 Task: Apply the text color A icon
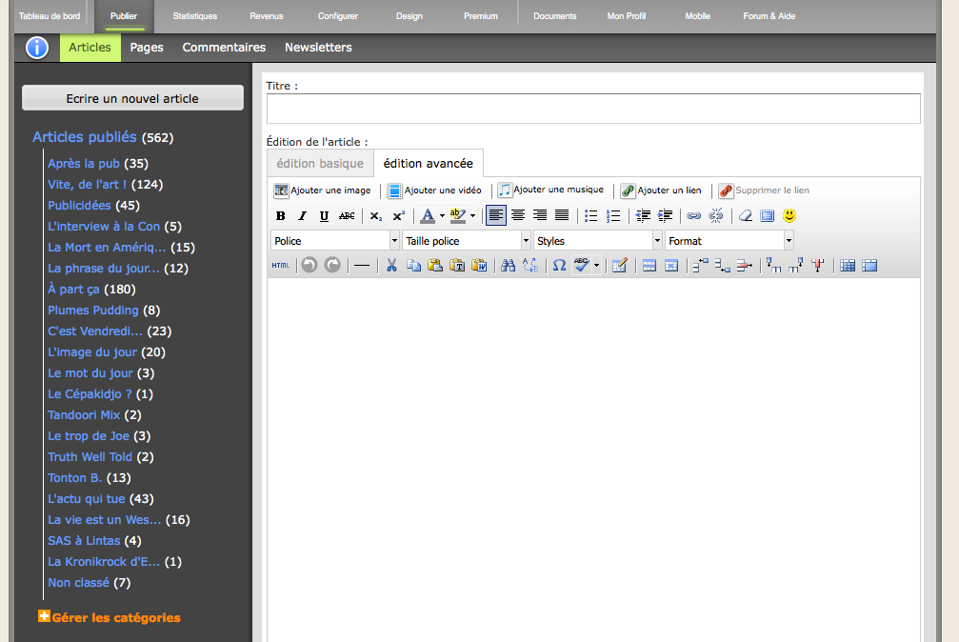point(428,215)
